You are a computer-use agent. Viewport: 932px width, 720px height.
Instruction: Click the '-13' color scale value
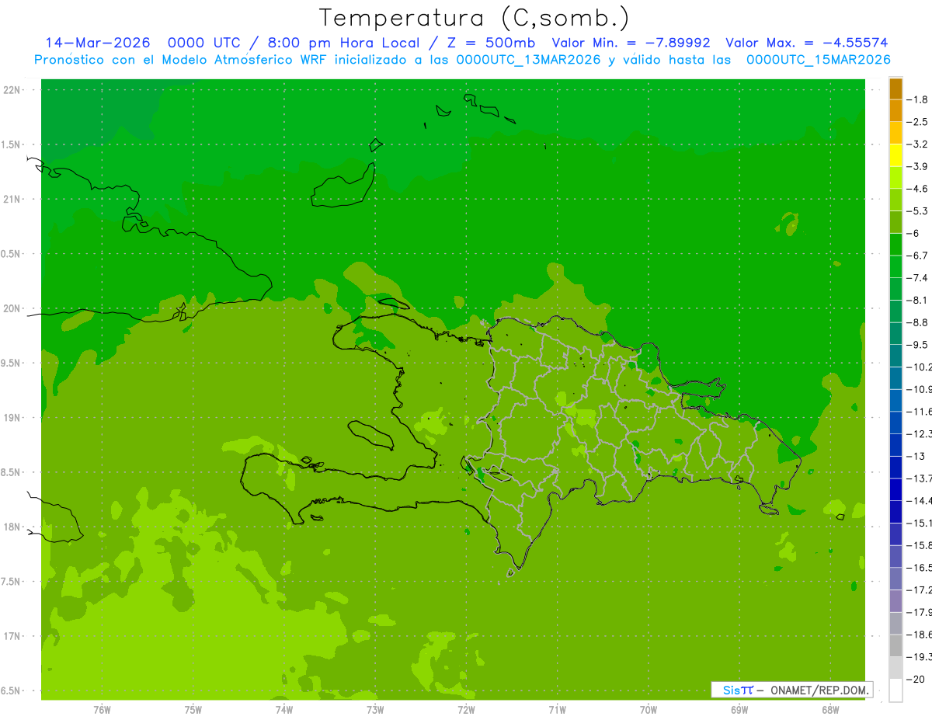(x=915, y=456)
